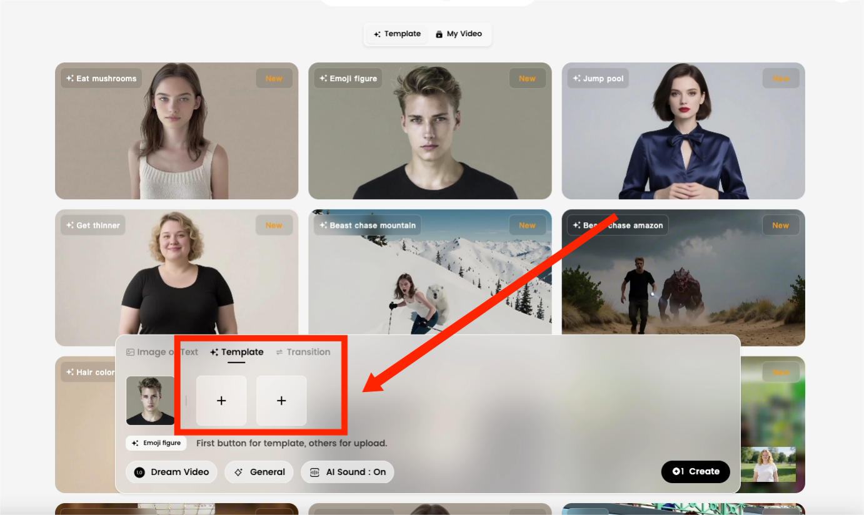The height and width of the screenshot is (515, 864).
Task: Click the second plus upload slot
Action: (281, 401)
